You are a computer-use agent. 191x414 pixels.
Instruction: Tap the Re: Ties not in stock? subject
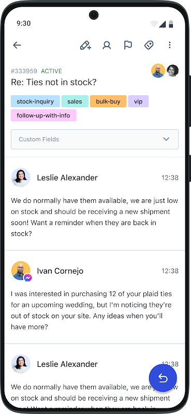54,82
